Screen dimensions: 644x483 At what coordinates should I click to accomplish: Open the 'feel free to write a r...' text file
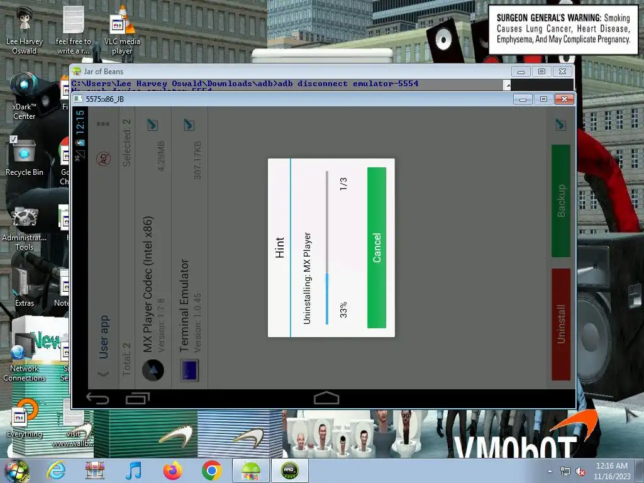tap(73, 30)
